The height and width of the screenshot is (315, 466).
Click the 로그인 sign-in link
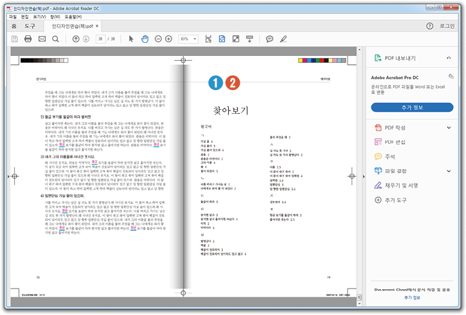tap(448, 26)
